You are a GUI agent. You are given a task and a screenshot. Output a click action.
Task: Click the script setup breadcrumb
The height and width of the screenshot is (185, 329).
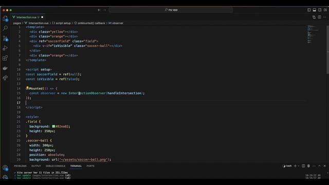click(x=61, y=23)
